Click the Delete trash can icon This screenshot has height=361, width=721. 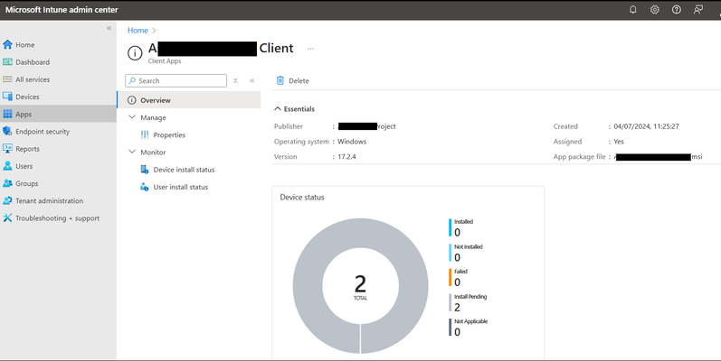click(280, 80)
